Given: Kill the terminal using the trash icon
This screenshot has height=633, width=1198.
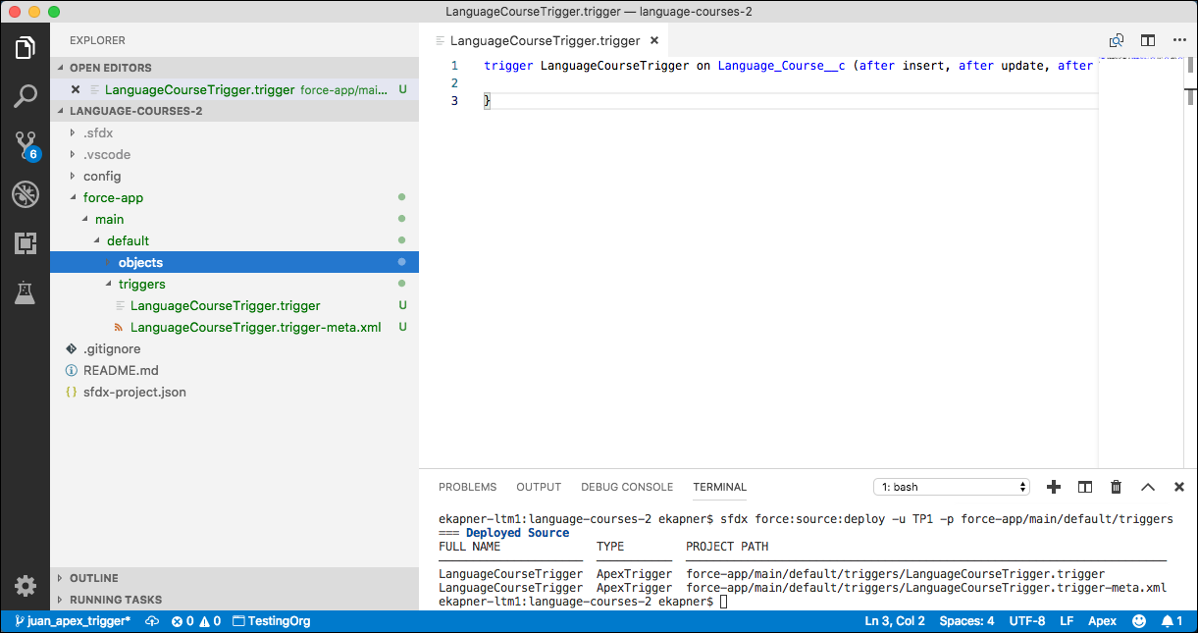Looking at the screenshot, I should pos(1116,486).
